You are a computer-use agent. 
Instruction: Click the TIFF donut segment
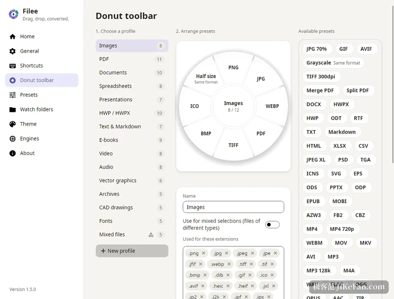233,145
